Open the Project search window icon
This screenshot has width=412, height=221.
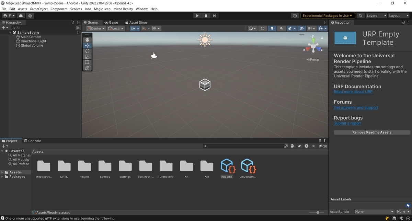click(286, 146)
